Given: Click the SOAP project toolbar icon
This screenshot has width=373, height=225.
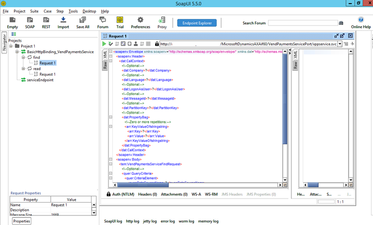Looking at the screenshot, I should 30,22.
